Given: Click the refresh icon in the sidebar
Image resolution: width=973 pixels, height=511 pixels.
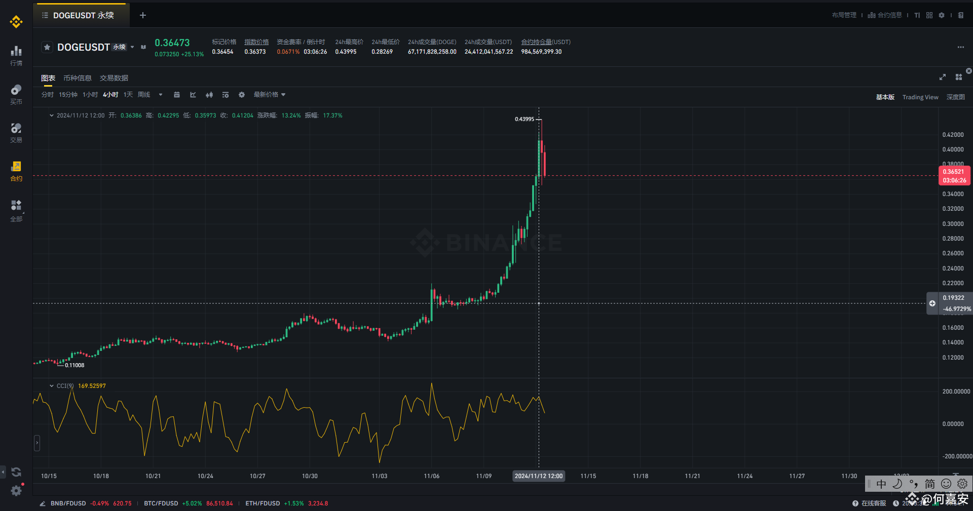Looking at the screenshot, I should click(x=16, y=472).
